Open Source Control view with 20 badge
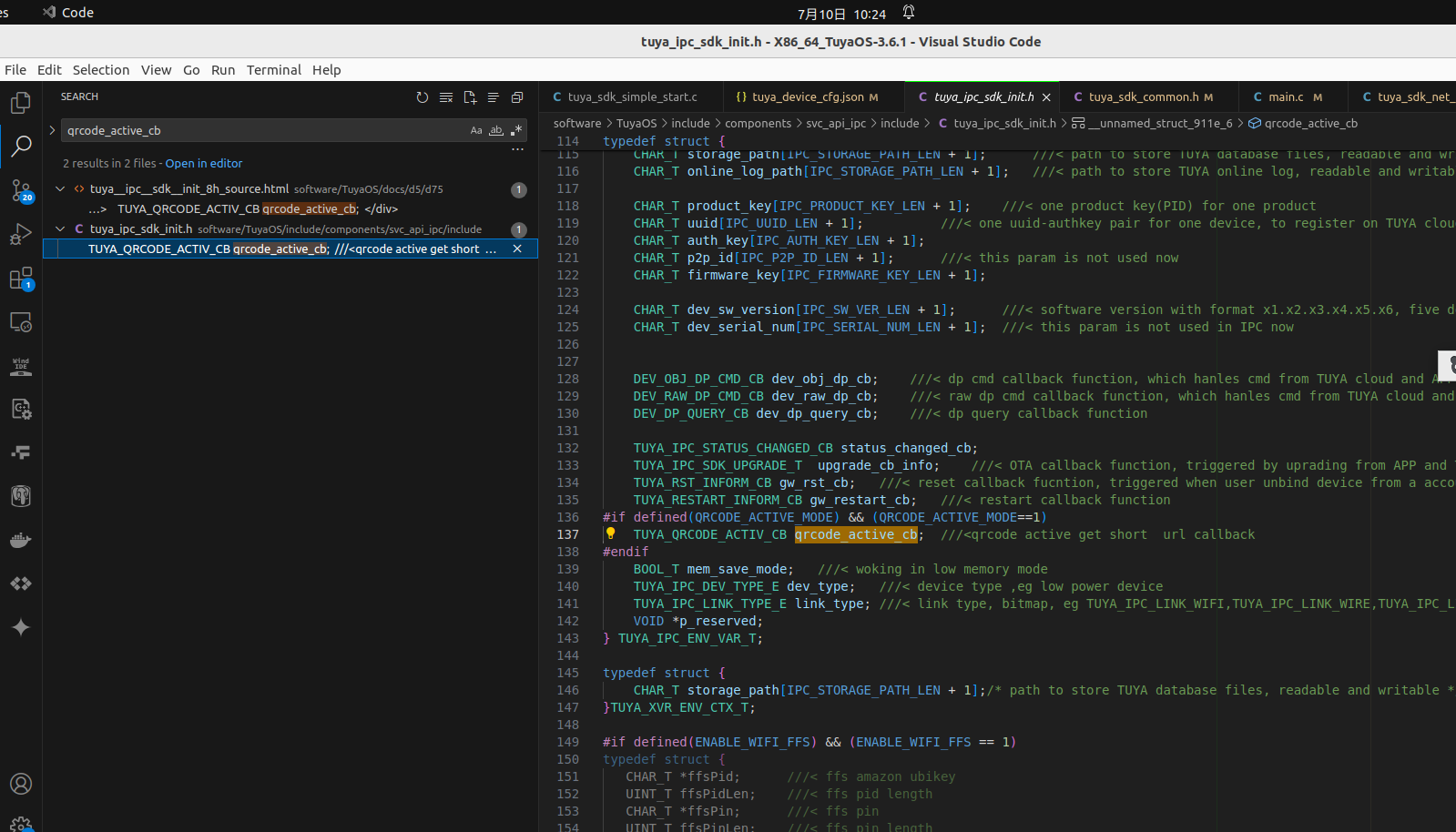The width and height of the screenshot is (1456, 832). 21,190
